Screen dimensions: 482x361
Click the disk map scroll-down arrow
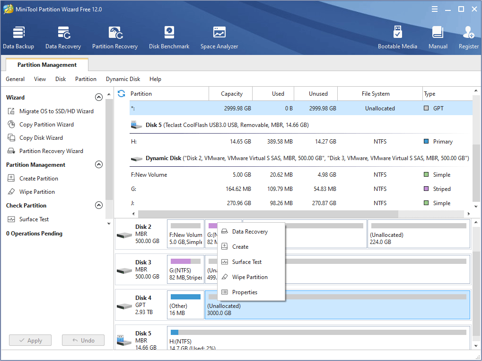tap(476, 346)
